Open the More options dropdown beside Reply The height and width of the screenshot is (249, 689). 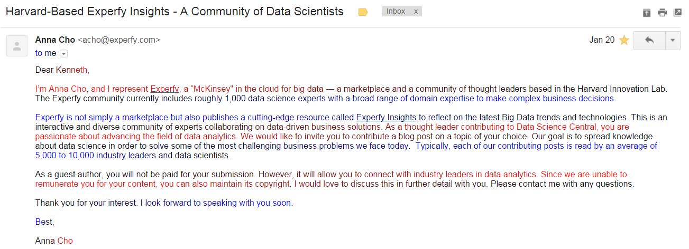point(673,40)
